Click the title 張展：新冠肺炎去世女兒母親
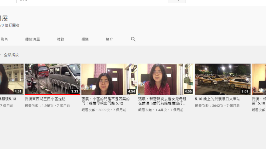 coord(162,101)
